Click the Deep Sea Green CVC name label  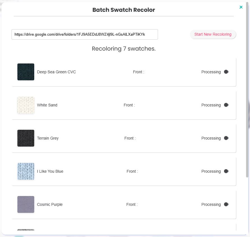pyautogui.click(x=56, y=72)
